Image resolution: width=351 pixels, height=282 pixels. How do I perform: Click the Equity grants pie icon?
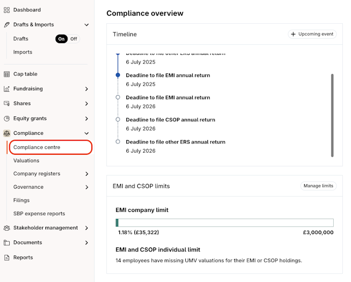[x=7, y=119]
